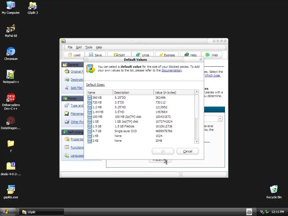Click the Pieces section header

[73, 98]
